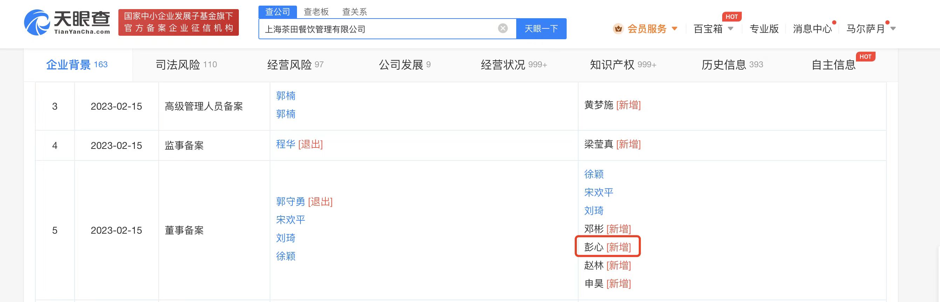Open the 司法风险 tab

pos(186,64)
